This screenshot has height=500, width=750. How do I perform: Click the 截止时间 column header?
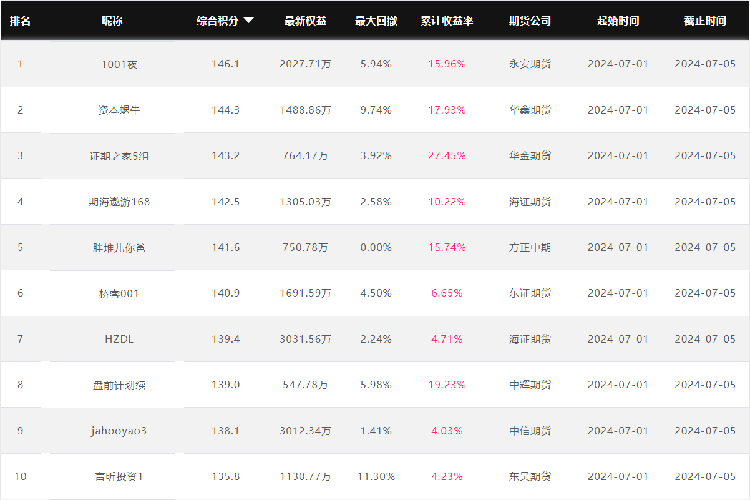(705, 21)
